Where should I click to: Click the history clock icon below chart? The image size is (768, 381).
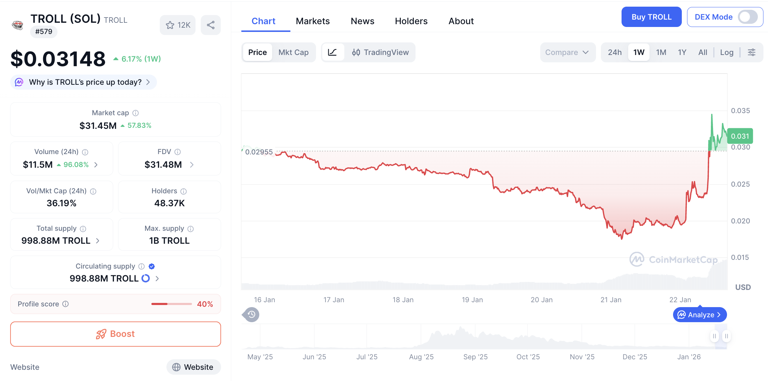(x=251, y=314)
